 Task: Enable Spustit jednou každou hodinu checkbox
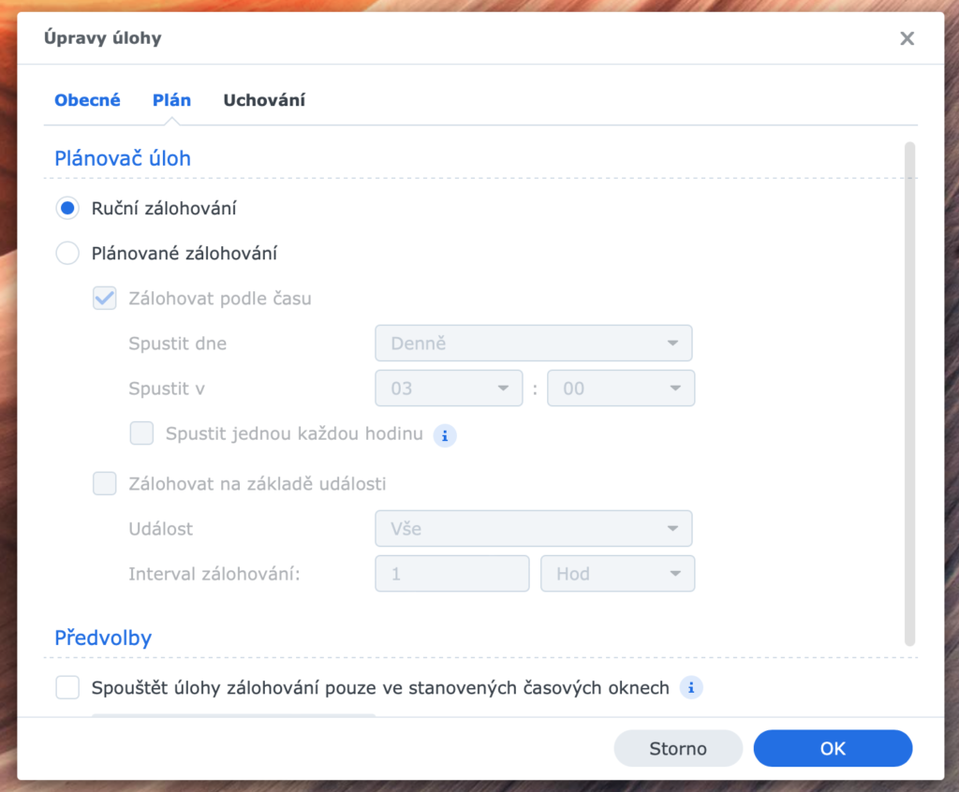pyautogui.click(x=142, y=433)
